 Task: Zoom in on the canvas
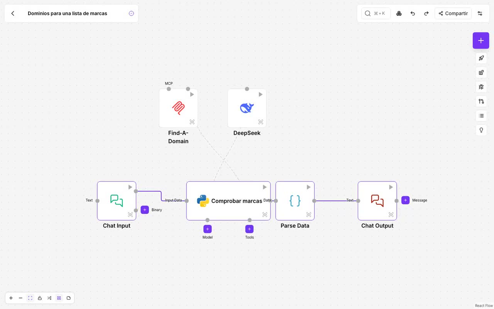11,298
